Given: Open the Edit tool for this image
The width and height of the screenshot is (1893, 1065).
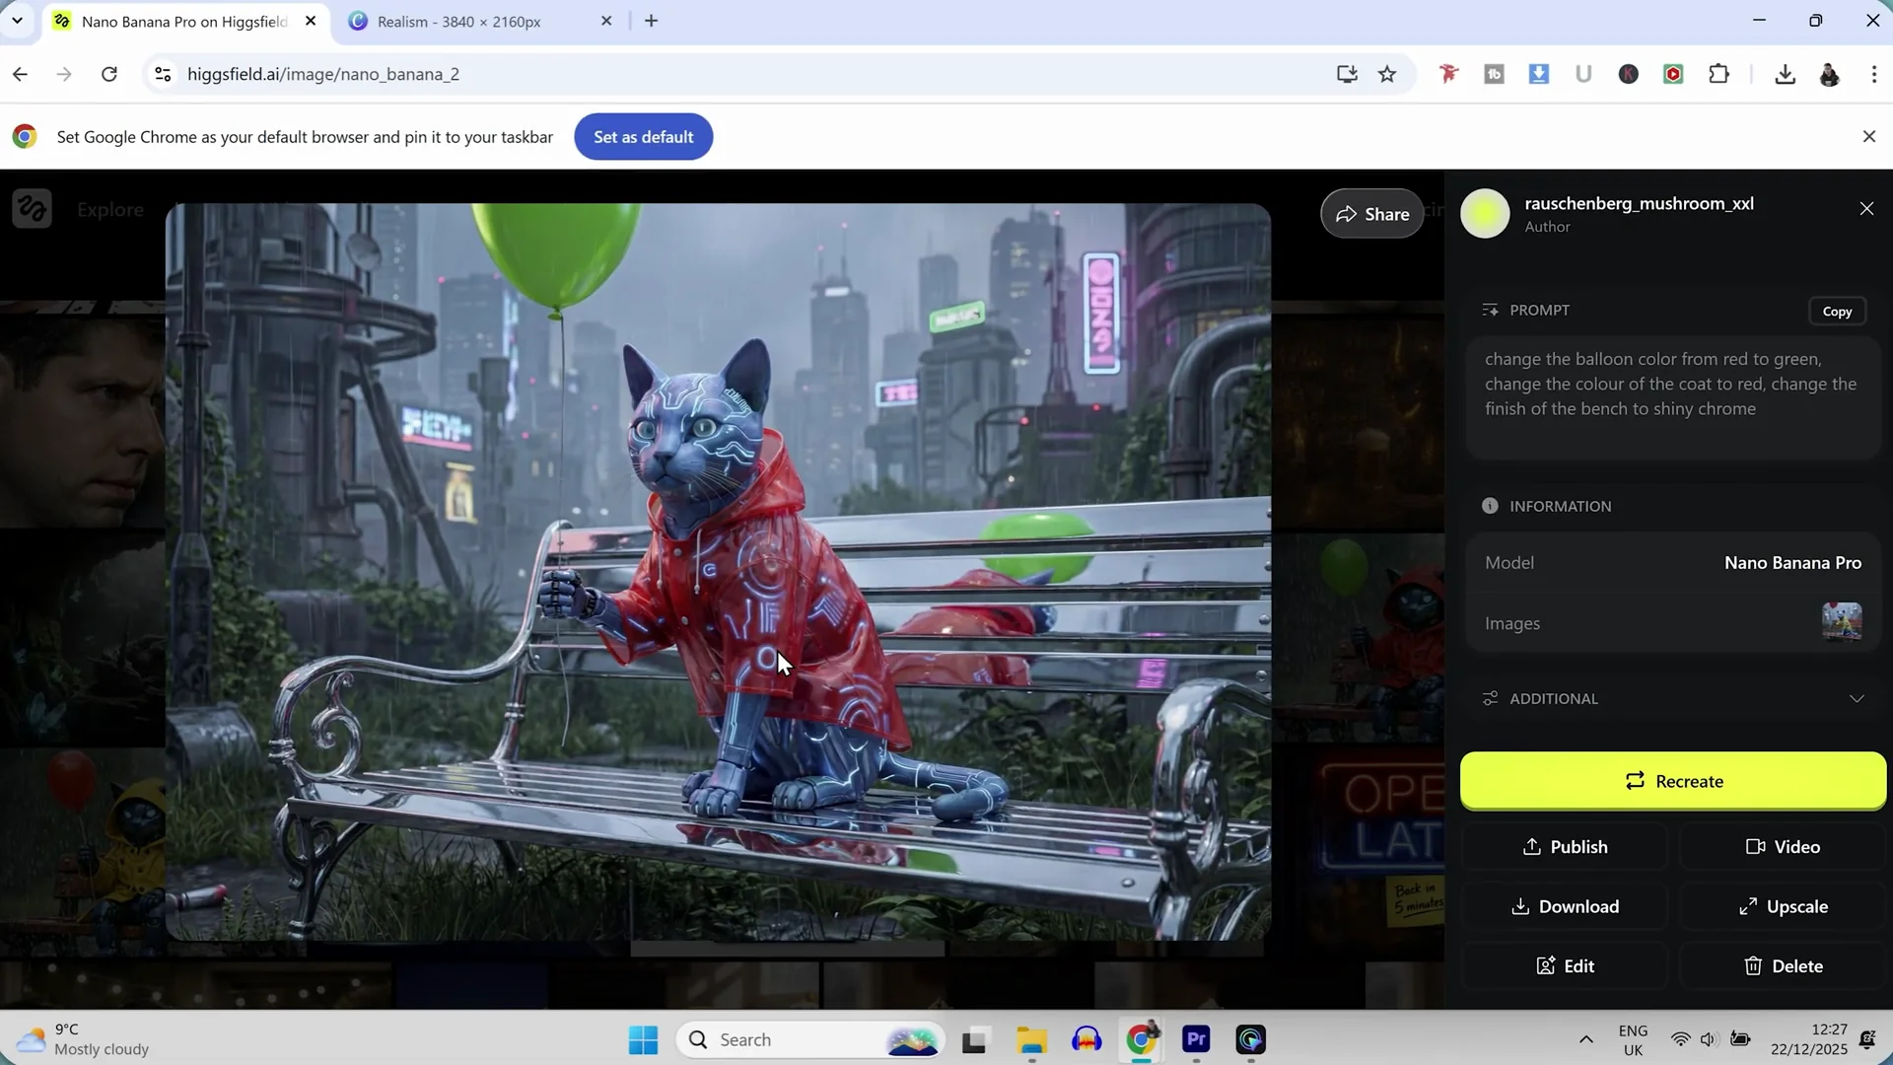Looking at the screenshot, I should [1565, 965].
